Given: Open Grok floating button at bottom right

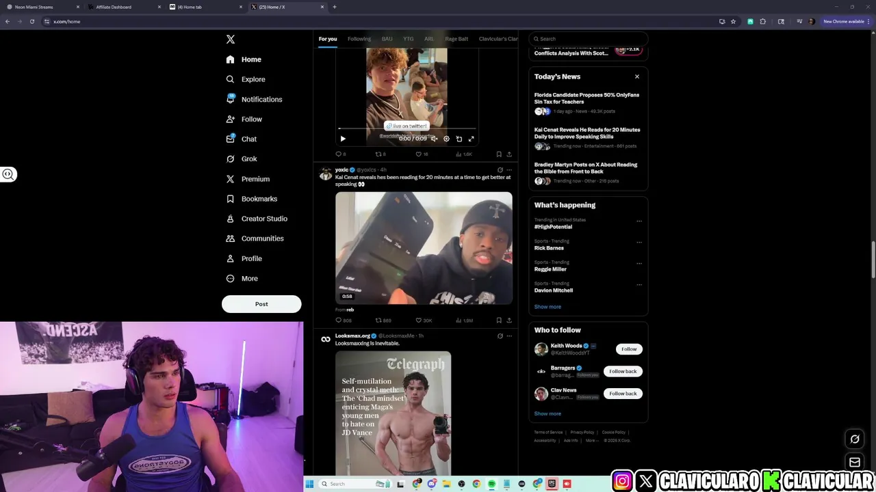Looking at the screenshot, I should click(x=855, y=439).
